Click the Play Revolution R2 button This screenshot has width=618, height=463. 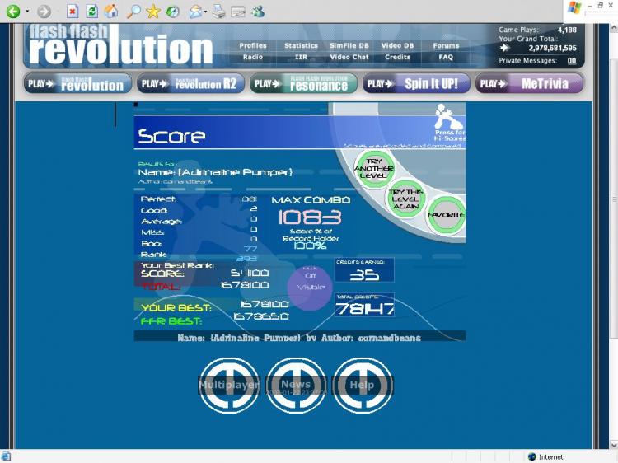[191, 83]
